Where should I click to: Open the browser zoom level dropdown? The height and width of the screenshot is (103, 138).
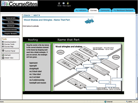(134, 102)
